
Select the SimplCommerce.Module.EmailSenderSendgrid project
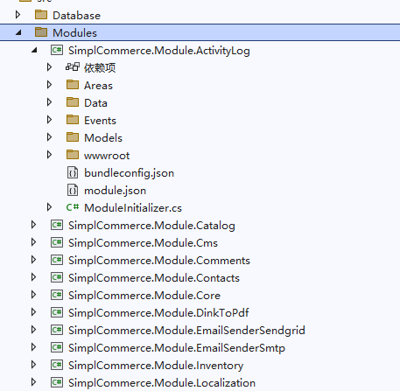tap(186, 331)
